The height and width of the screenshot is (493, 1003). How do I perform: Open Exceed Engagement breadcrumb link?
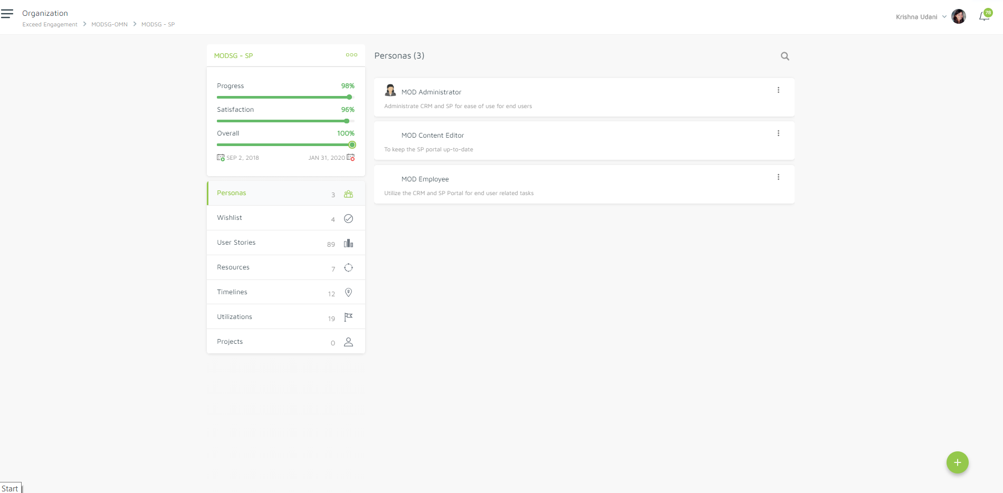(49, 24)
